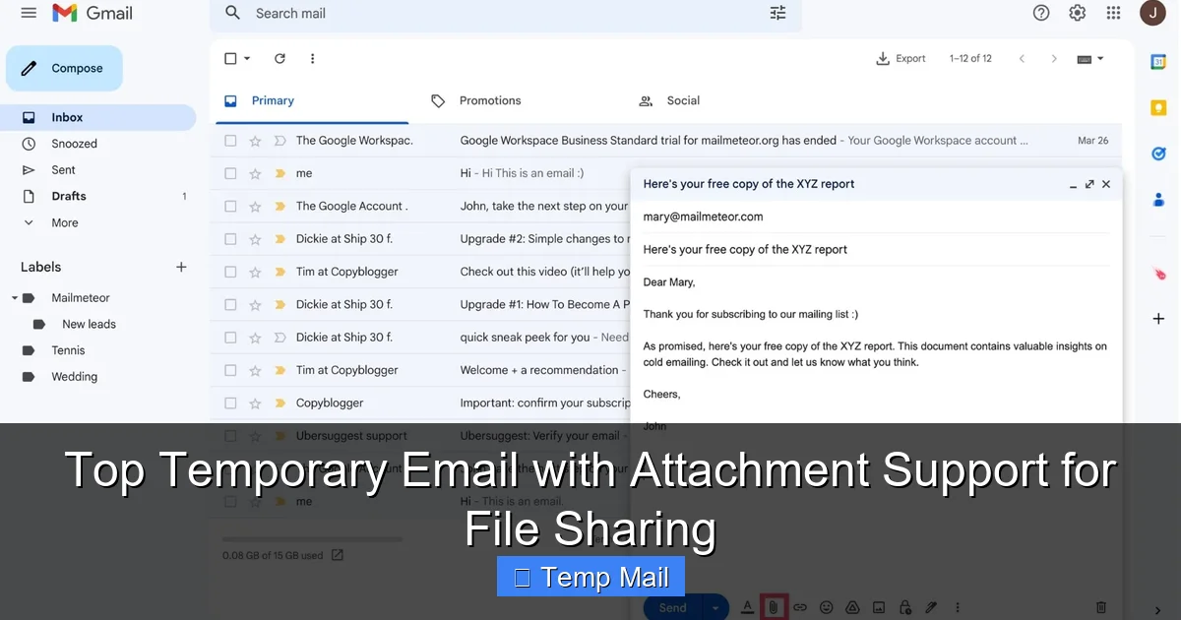Screen dimensions: 1181x620
Task: Insert a link in the email body
Action: coord(800,607)
